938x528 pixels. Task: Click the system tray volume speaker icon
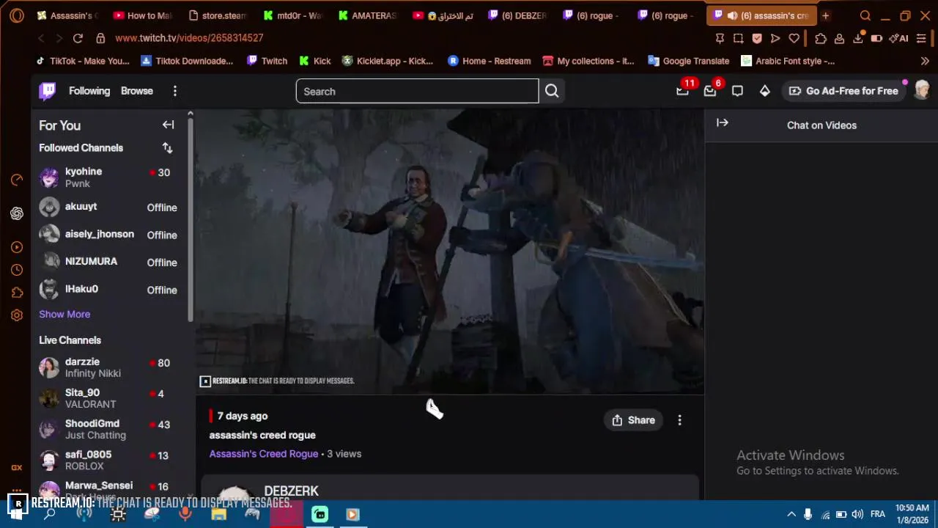[x=857, y=514]
